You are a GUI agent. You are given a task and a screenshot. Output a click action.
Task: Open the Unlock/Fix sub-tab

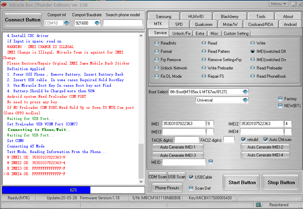click(x=181, y=34)
